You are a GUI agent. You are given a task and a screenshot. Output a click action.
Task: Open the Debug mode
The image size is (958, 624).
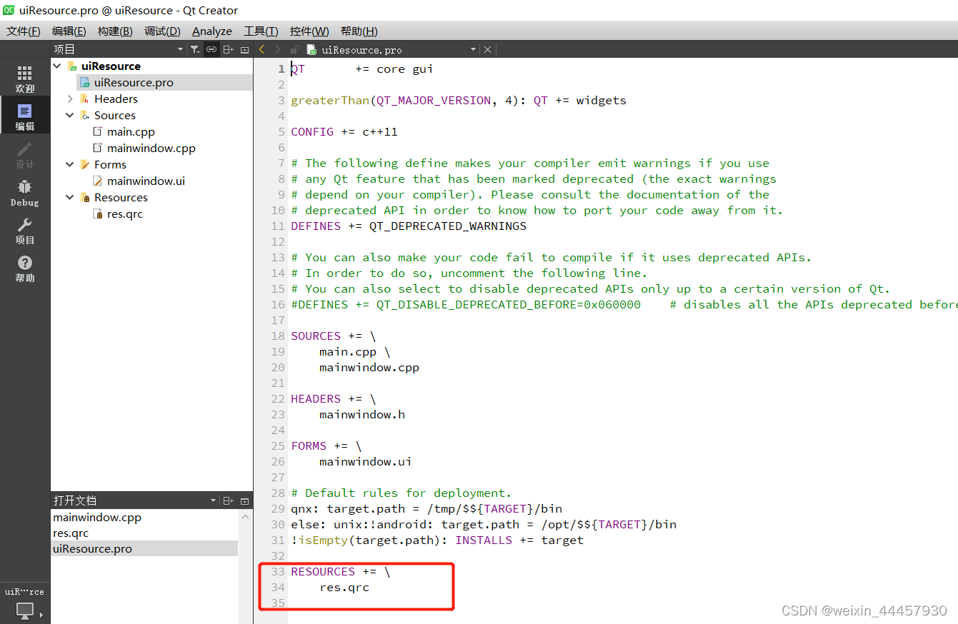pyautogui.click(x=25, y=193)
